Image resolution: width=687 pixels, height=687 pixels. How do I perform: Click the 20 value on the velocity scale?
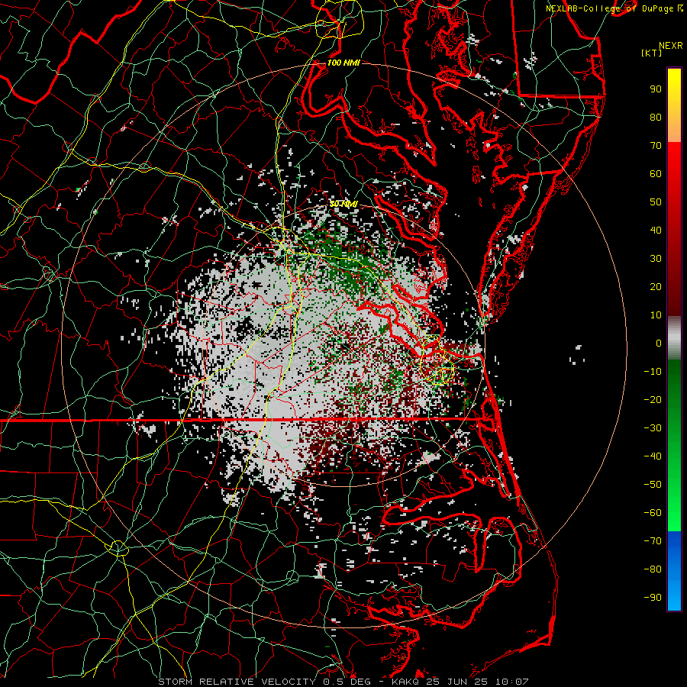coord(656,287)
